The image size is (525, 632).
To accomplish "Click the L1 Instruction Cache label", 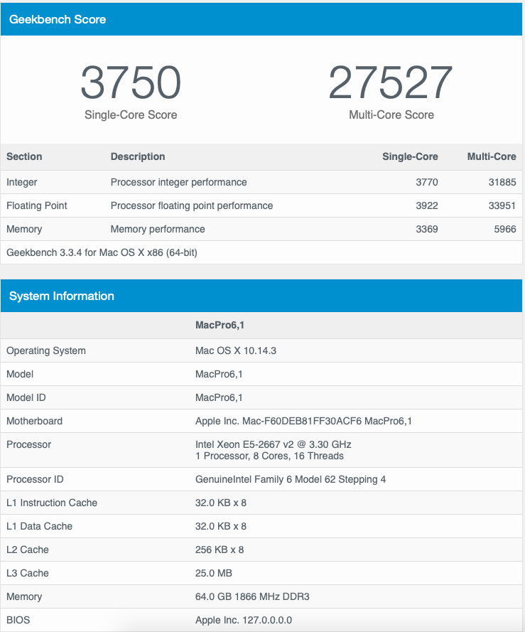I will 52,503.
